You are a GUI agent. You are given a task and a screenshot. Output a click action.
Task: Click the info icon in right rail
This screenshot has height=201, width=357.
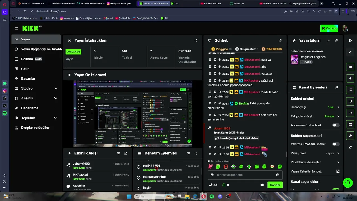click(350, 40)
